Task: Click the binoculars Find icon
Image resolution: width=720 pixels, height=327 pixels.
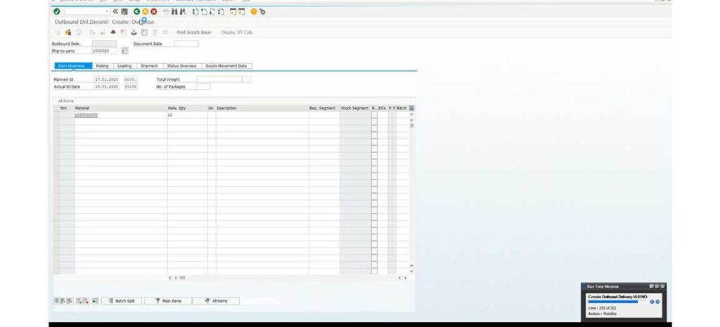Action: pos(174,12)
